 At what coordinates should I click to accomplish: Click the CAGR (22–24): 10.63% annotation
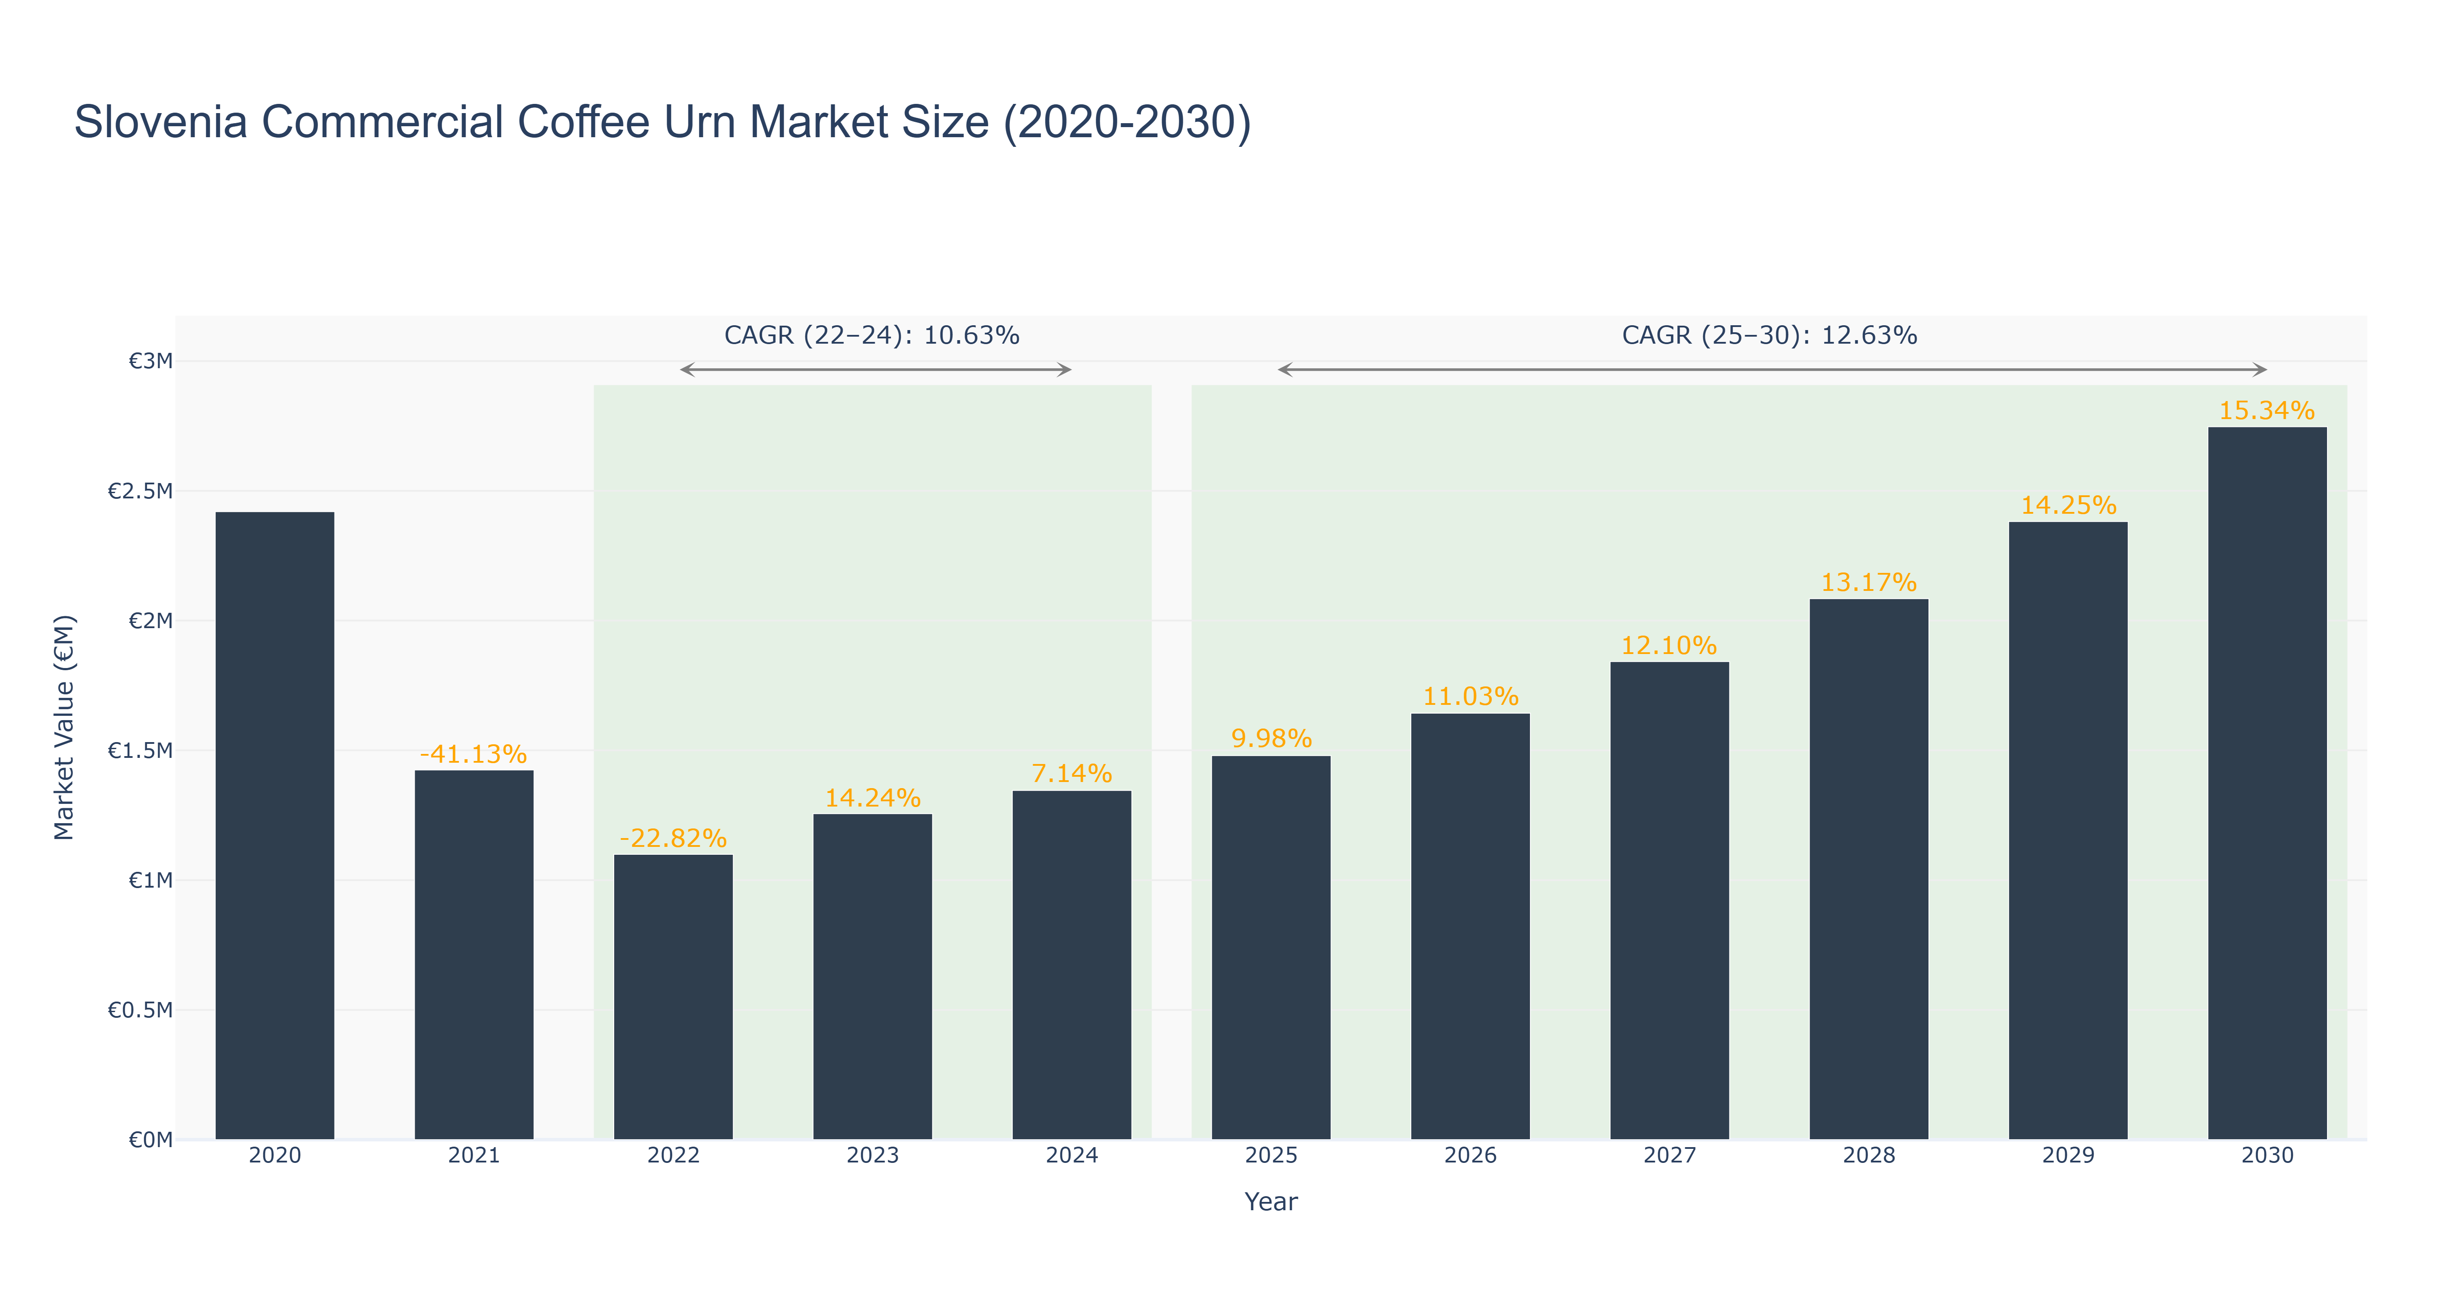pyautogui.click(x=872, y=335)
